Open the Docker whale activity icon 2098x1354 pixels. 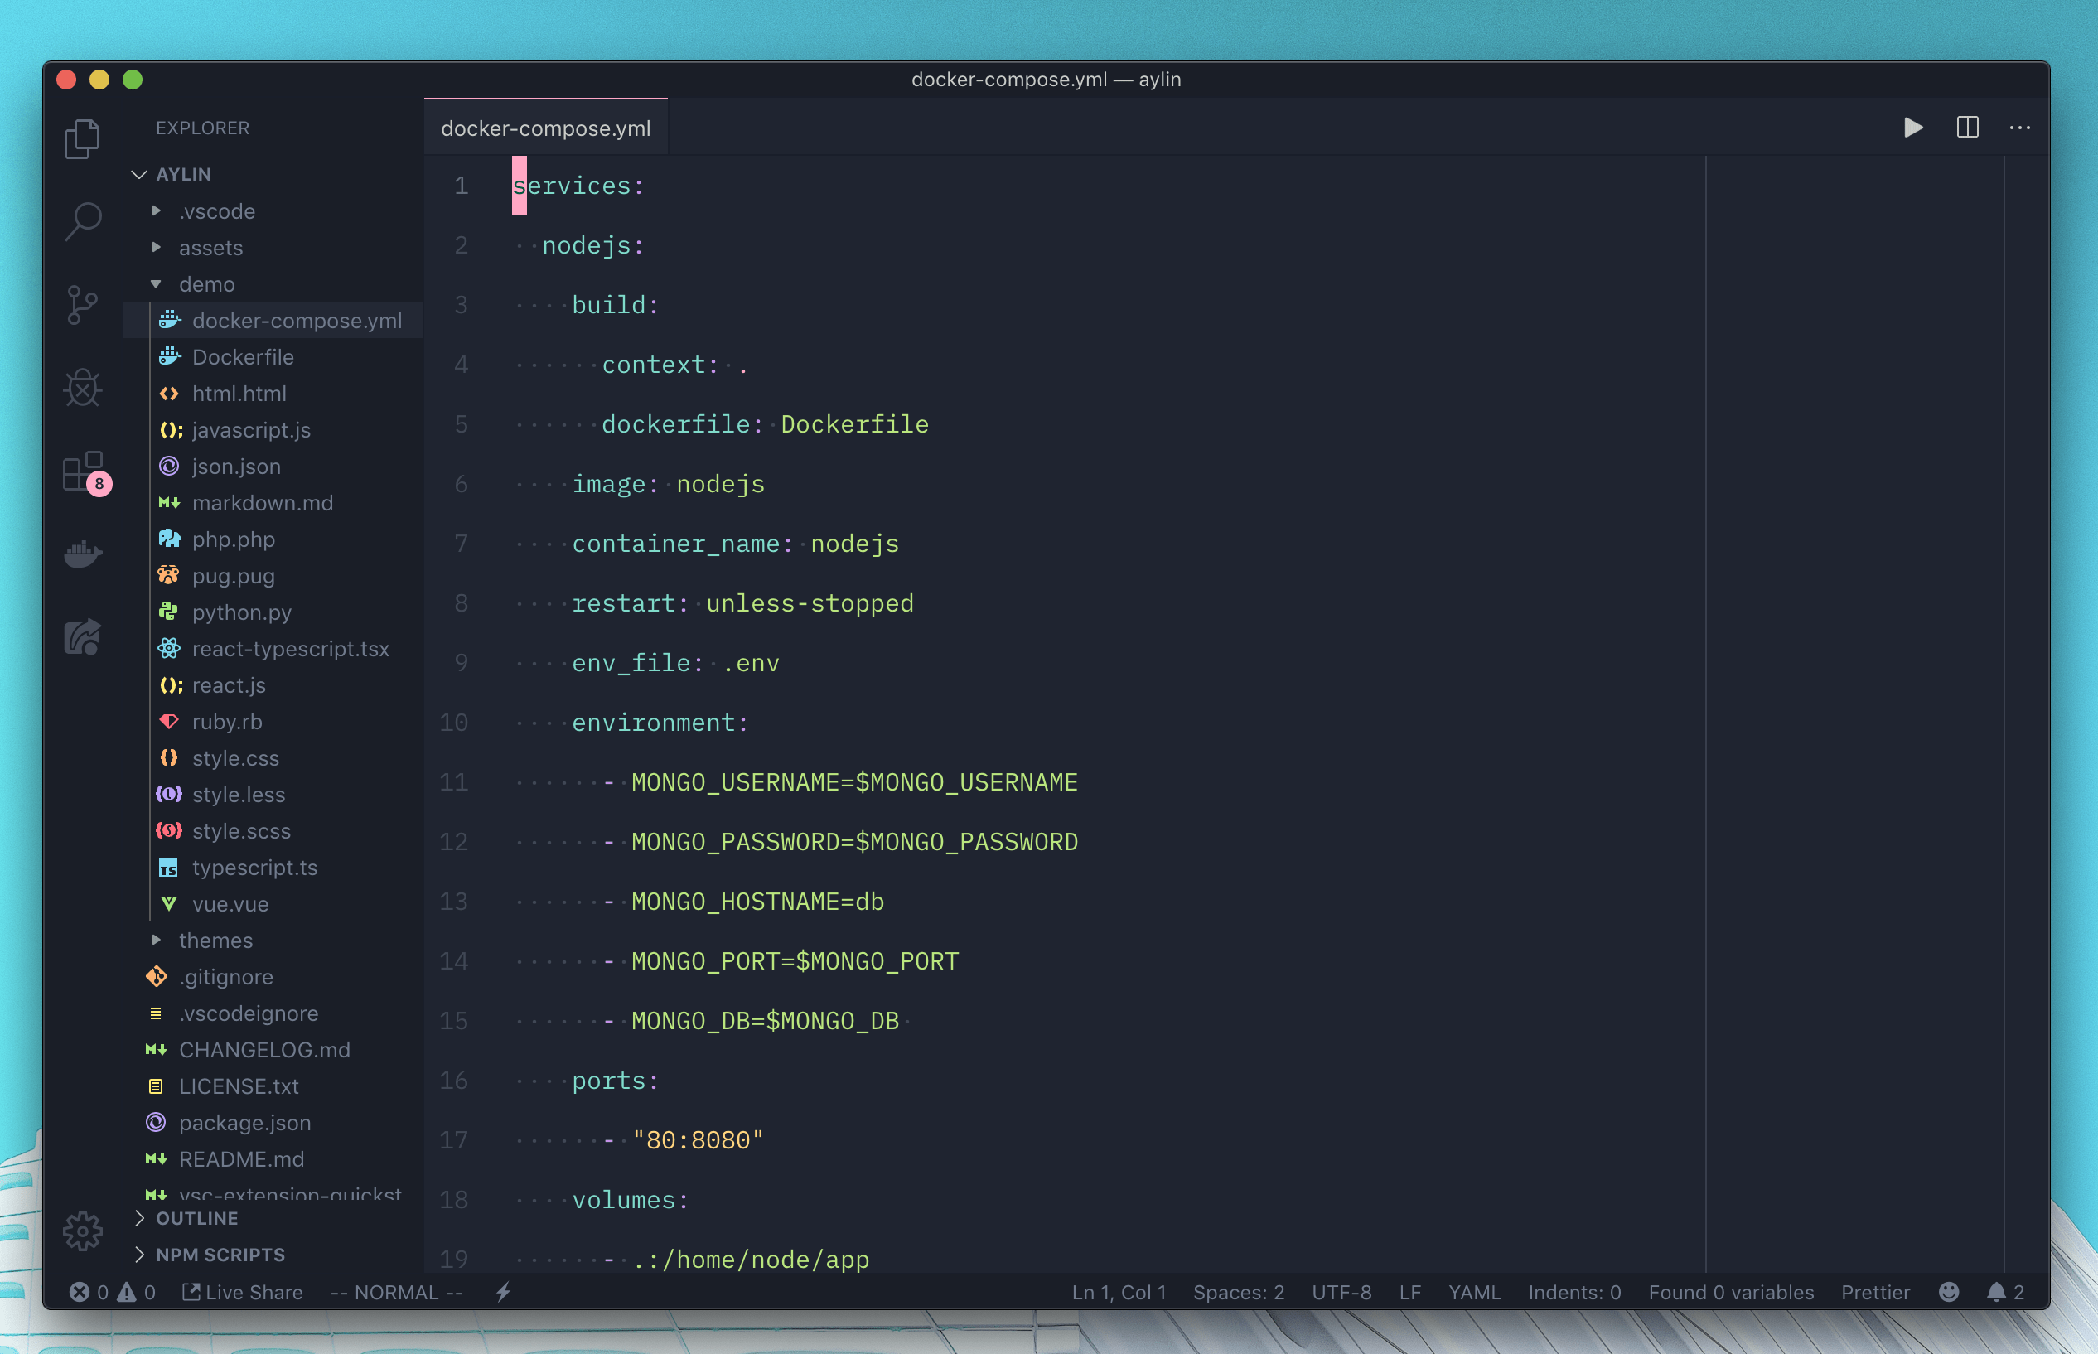pyautogui.click(x=84, y=554)
